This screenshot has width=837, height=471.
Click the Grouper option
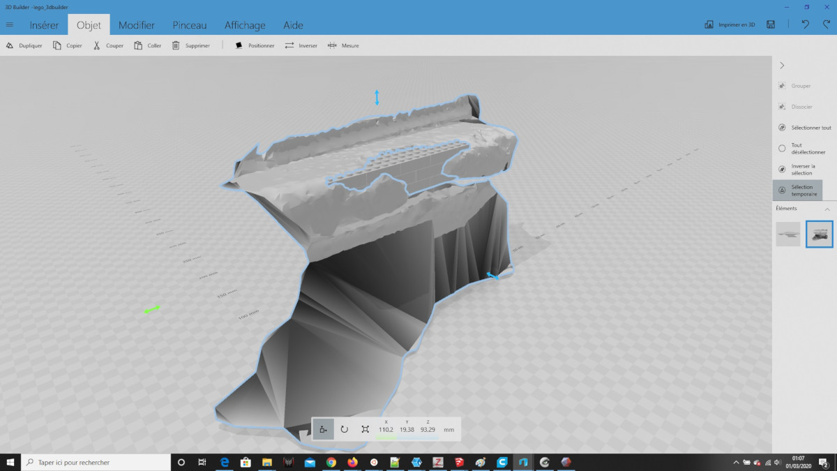pyautogui.click(x=794, y=86)
